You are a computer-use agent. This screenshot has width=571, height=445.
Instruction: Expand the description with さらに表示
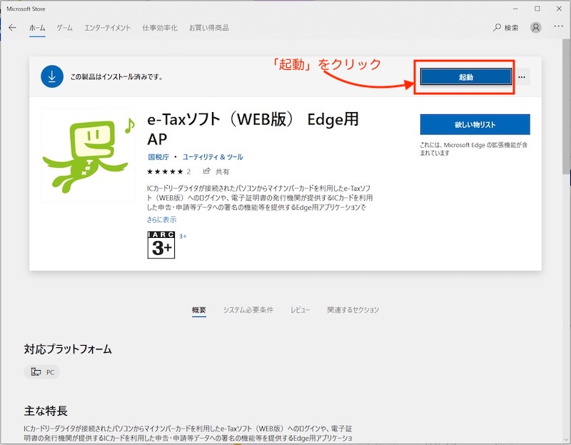(162, 219)
